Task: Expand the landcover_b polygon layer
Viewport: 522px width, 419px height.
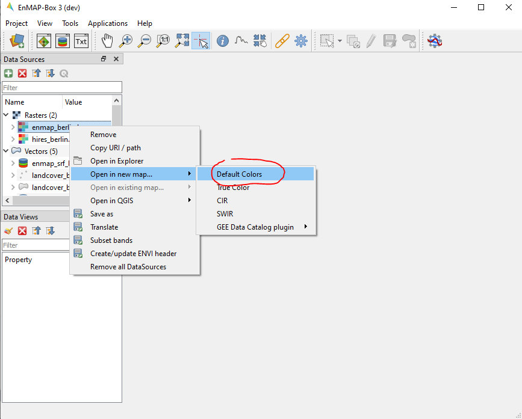Action: coord(13,187)
